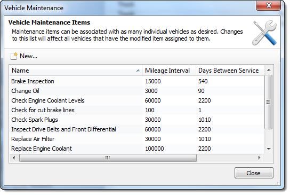Click the horizontal scrollbar left arrow

click(14, 158)
